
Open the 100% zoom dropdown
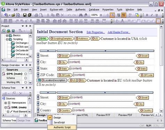(x=101, y=15)
